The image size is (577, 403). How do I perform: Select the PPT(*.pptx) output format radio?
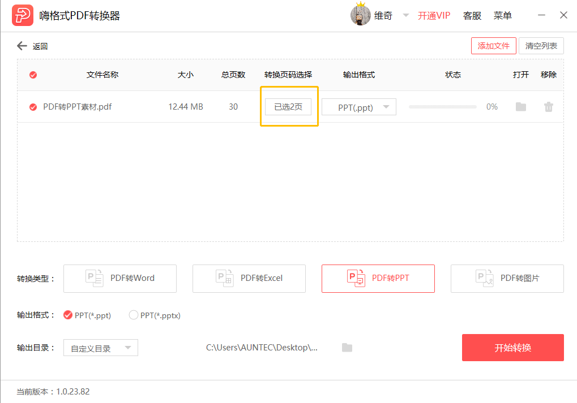(133, 315)
